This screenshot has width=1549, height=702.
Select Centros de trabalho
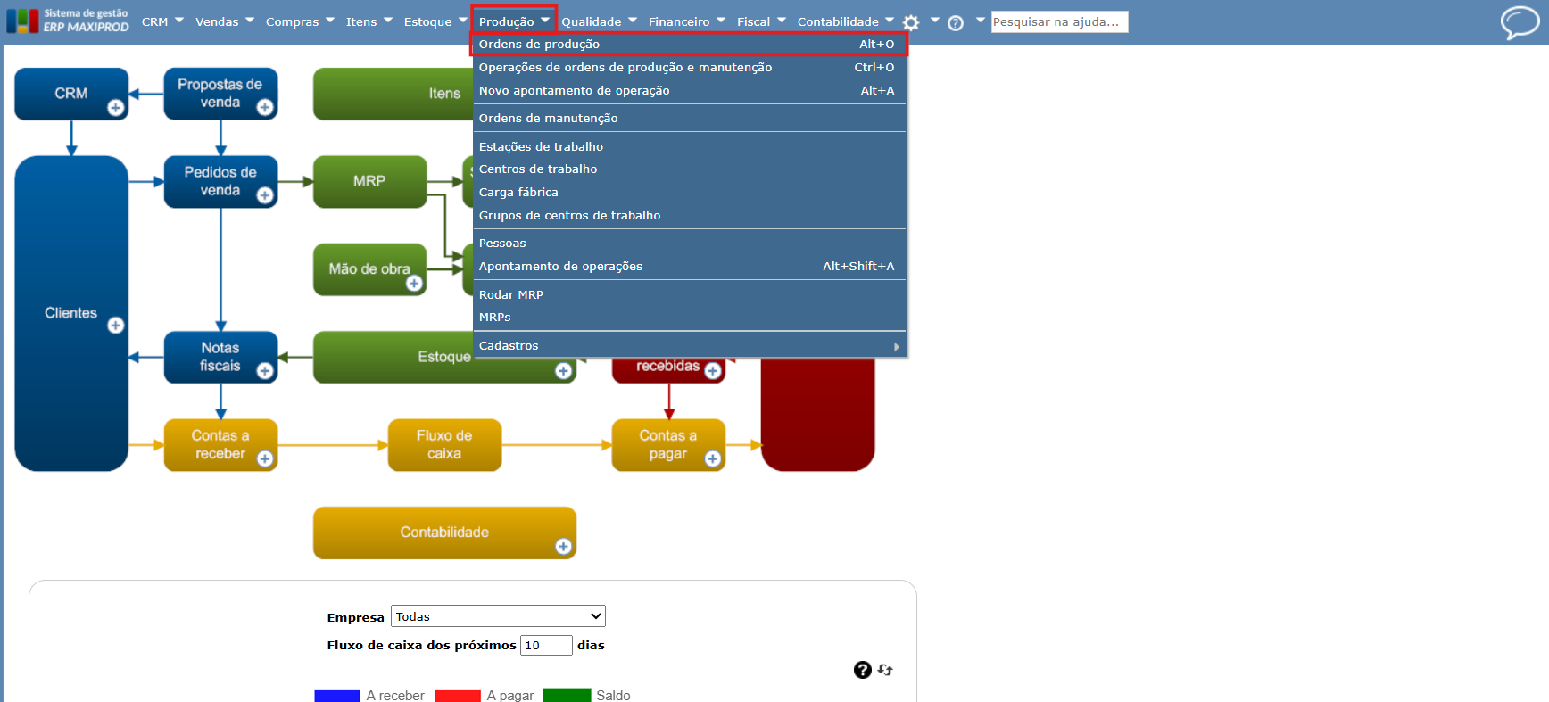click(690, 169)
